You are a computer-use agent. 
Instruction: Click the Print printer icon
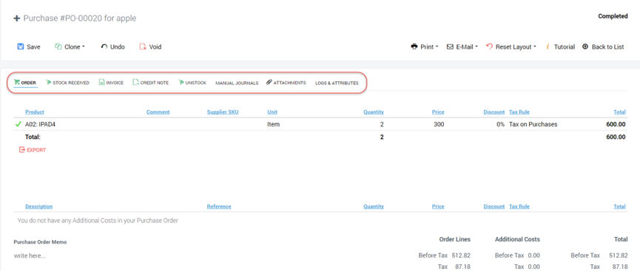[x=414, y=47]
